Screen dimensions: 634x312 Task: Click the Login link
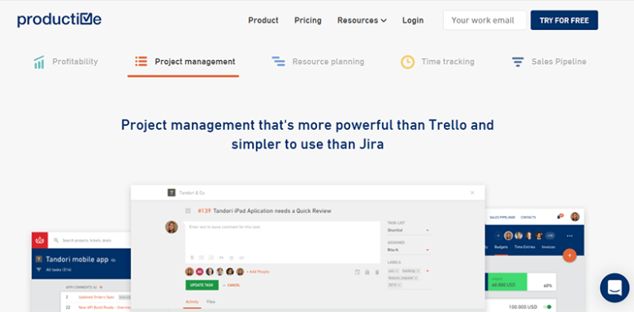coord(413,20)
